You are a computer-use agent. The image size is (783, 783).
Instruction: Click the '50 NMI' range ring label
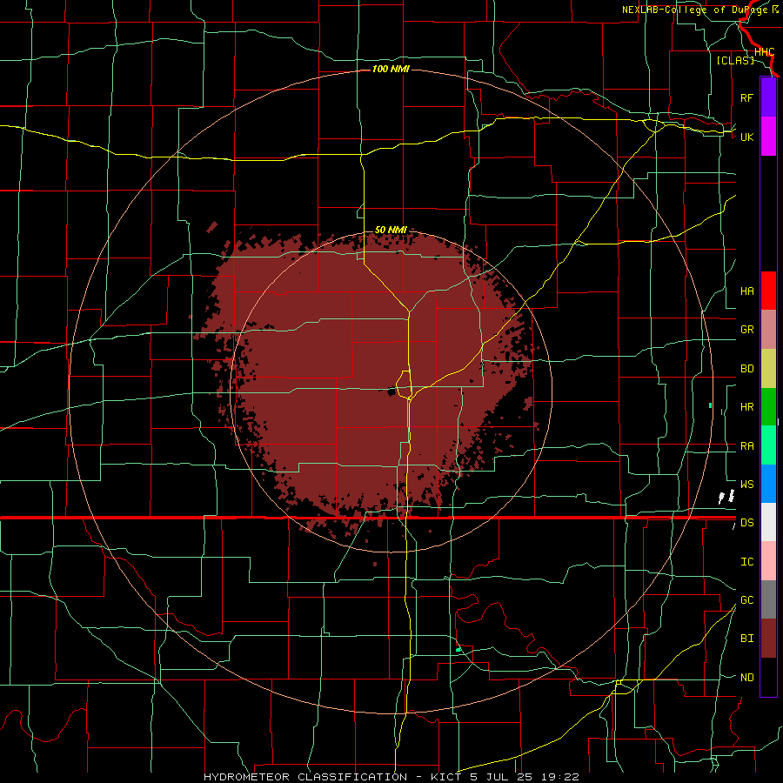click(391, 230)
